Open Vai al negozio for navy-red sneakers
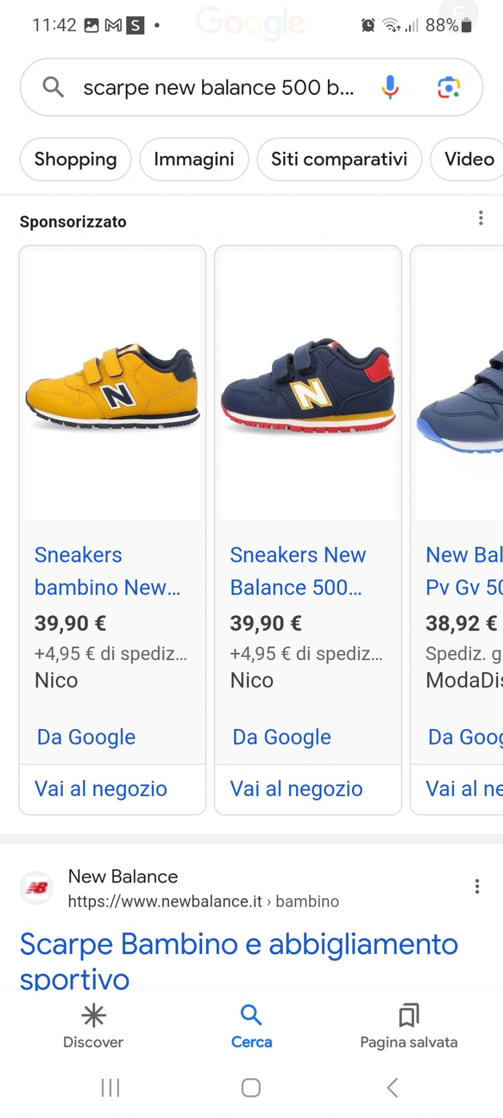Screen dimensions: 503x1118 [296, 788]
